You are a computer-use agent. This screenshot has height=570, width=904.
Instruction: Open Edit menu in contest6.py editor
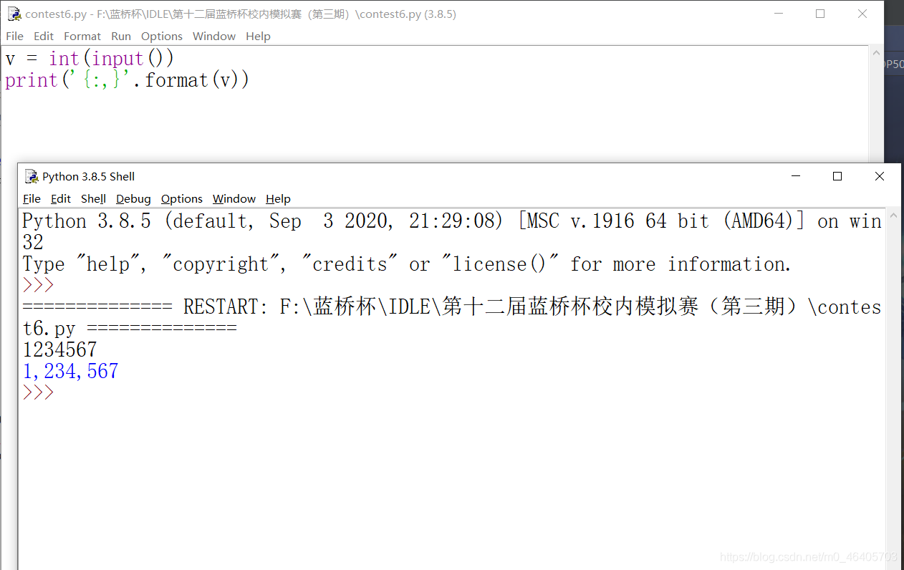(x=44, y=36)
